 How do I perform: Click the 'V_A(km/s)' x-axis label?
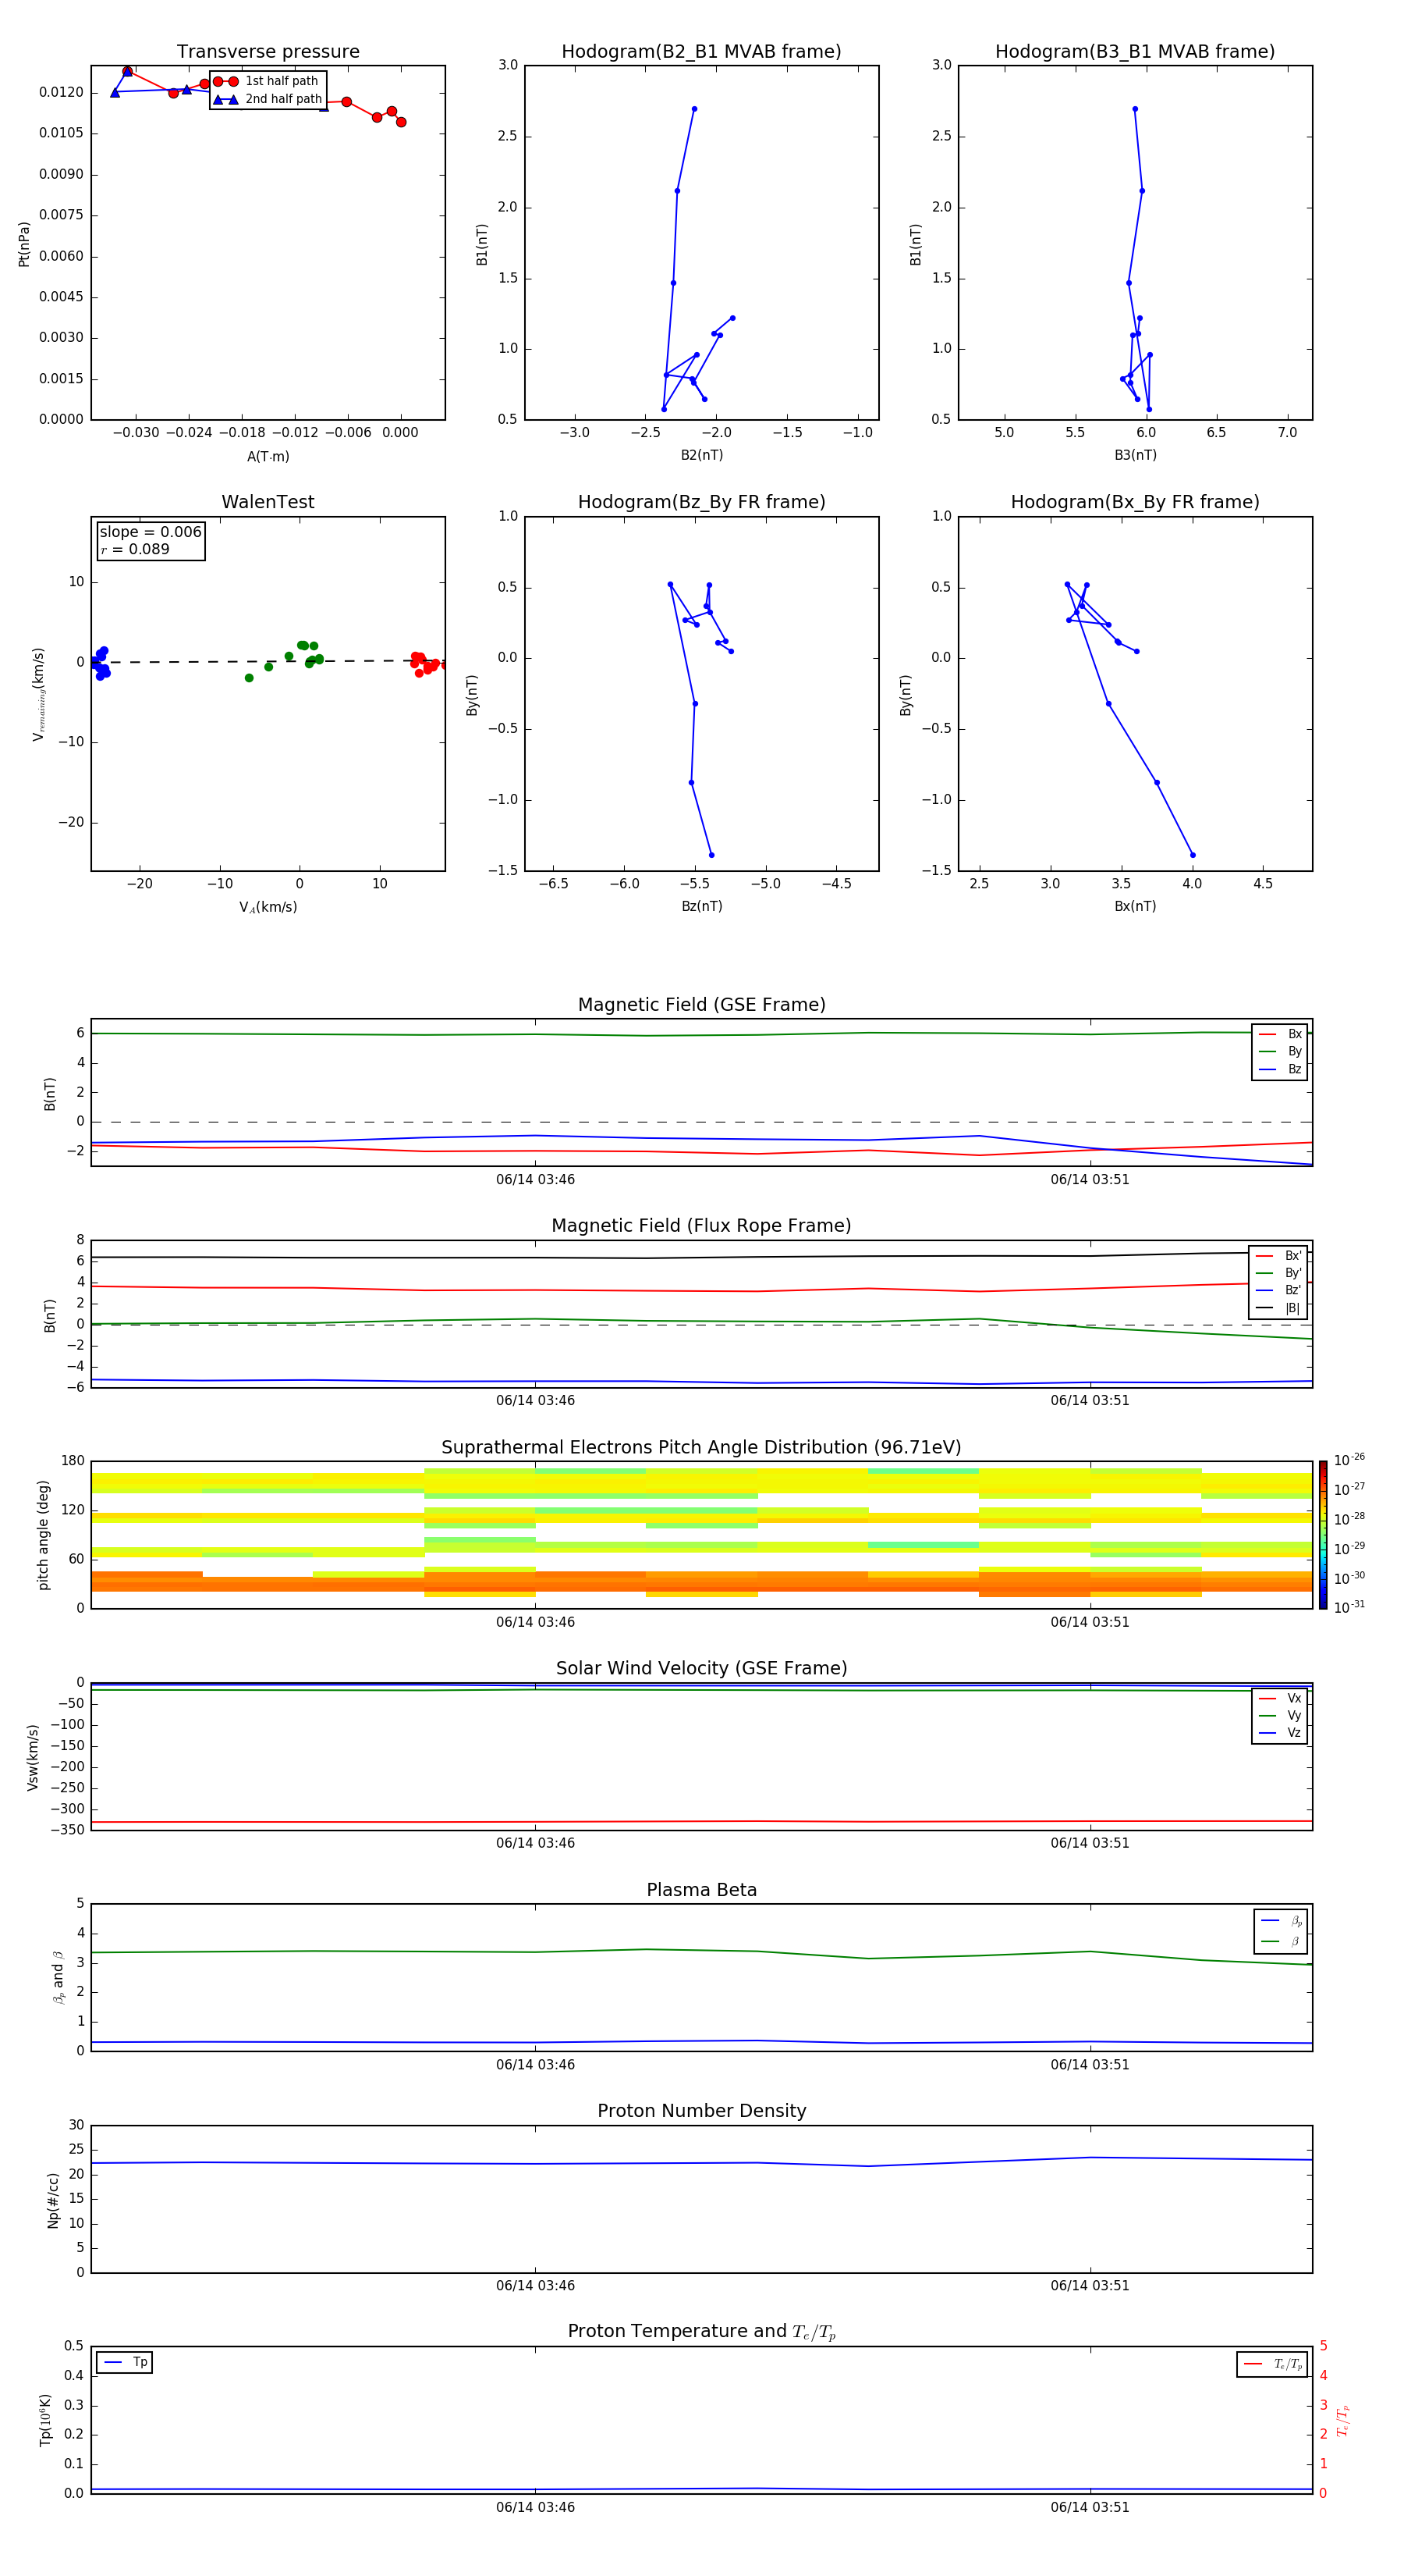268,907
